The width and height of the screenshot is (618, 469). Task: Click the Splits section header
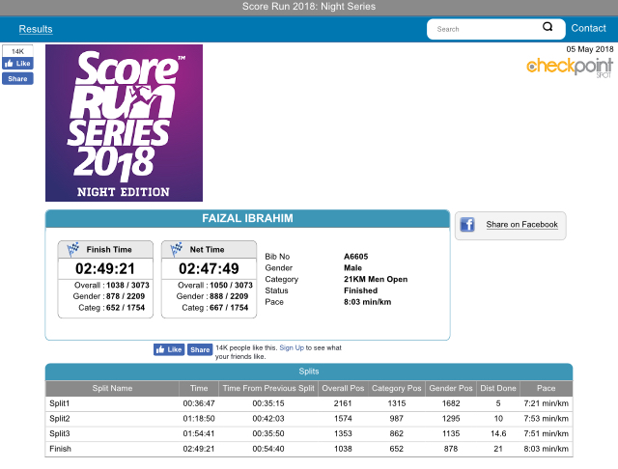point(309,372)
